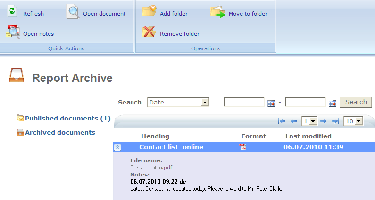Click the Published documents folder icon

coord(20,118)
